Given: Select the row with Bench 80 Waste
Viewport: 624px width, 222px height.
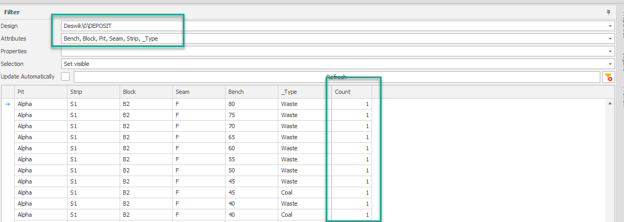Looking at the screenshot, I should (x=251, y=104).
